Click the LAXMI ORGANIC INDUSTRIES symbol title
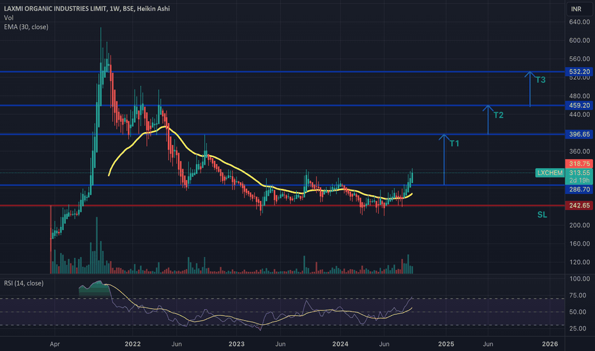 87,8
